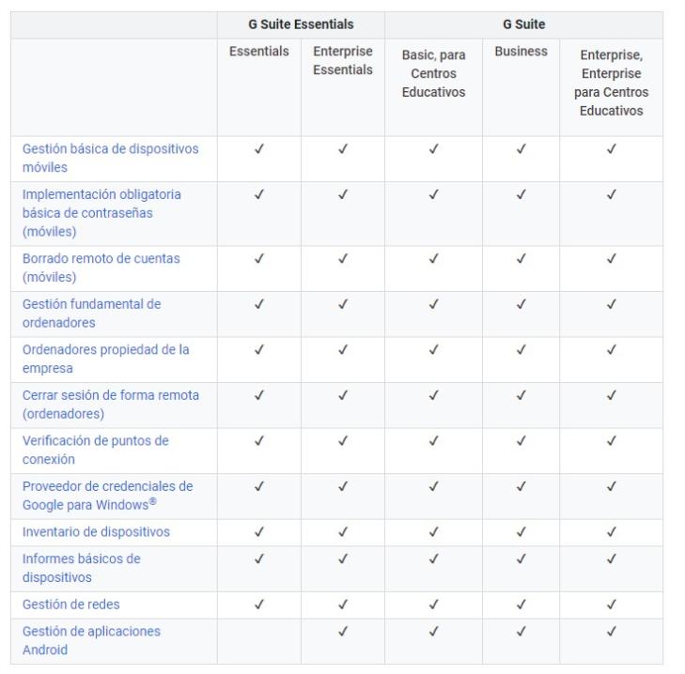
Task: Click Inventario de dispositivos link
Action: [x=96, y=532]
